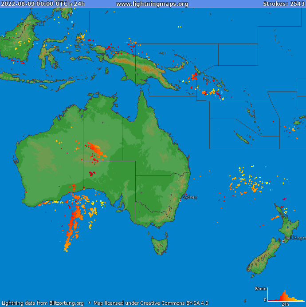Click the stroke-rate histogram in the legend
This screenshot has width=306, height=307.
tap(284, 295)
